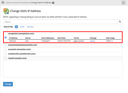Click the 272M disk usage value
Viewport: 128px width, 93px height.
[109, 41]
